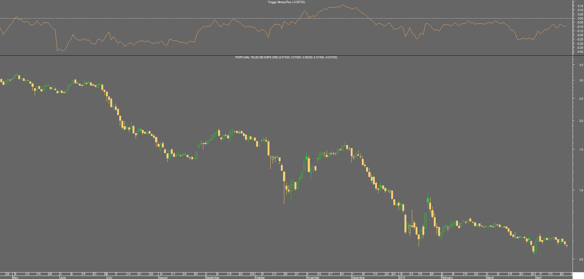The height and width of the screenshot is (279, 584).
Task: Click date label 30 just before July
Action: click(x=106, y=274)
